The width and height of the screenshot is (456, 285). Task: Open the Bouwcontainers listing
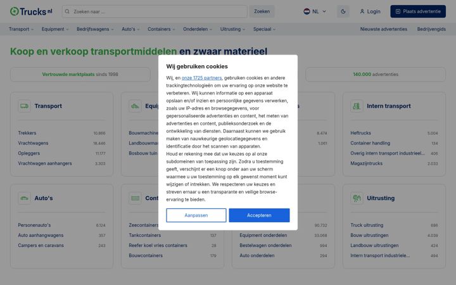[146, 256]
